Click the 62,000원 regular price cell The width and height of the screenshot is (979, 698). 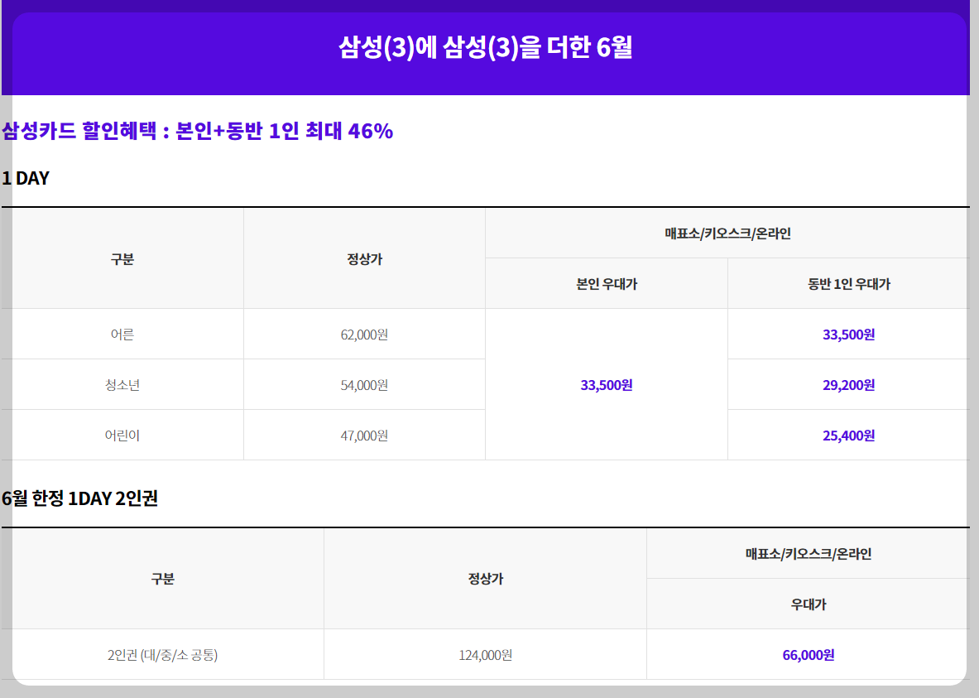364,335
